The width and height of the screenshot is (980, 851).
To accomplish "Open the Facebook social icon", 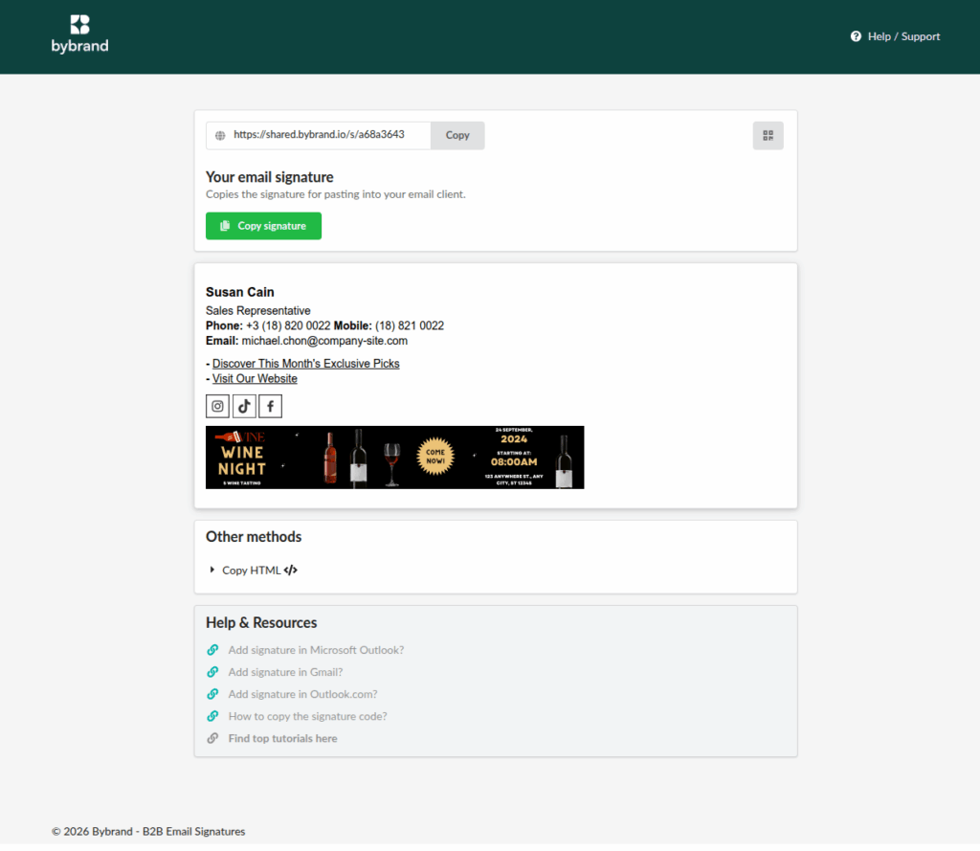I will tap(270, 407).
